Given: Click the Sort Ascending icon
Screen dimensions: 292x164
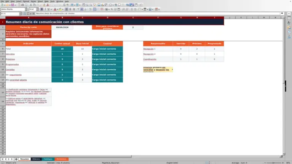Looking at the screenshot, I should pos(87,5).
